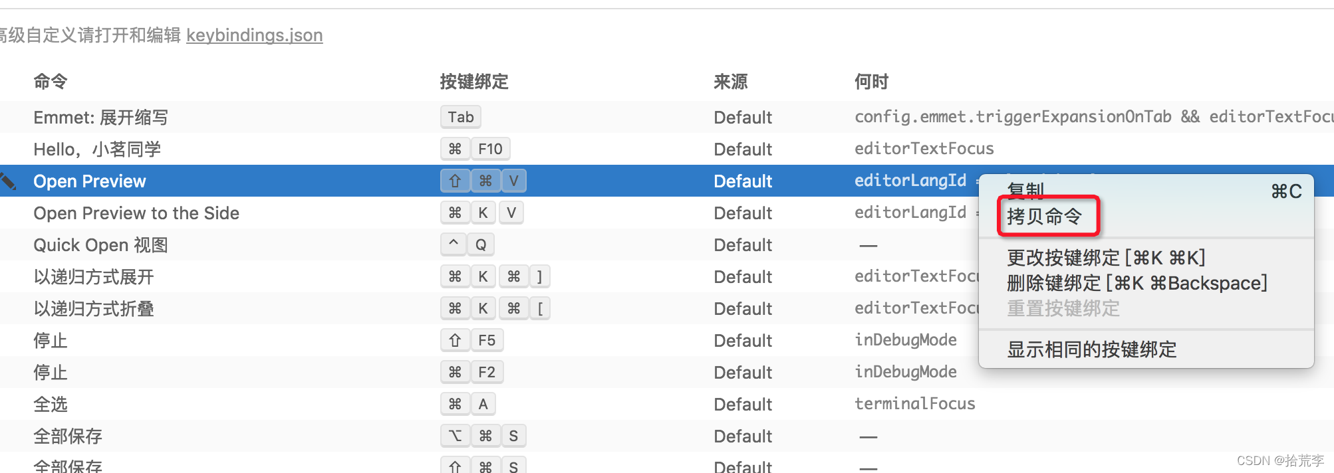Click inDebugMode clause in the ⌘ F2 row
This screenshot has width=1334, height=473.
[906, 372]
